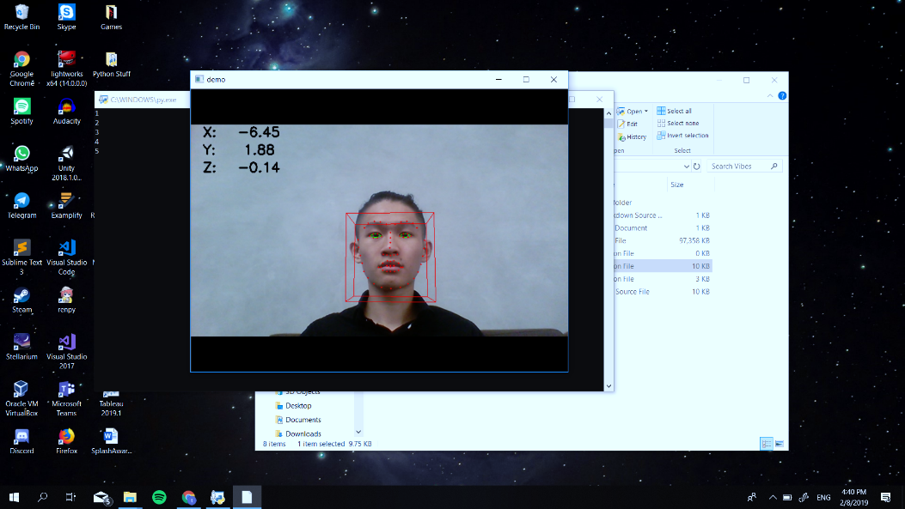Launch the Visual Studio Code desktop shortcut
The width and height of the screenshot is (905, 509).
(x=66, y=258)
